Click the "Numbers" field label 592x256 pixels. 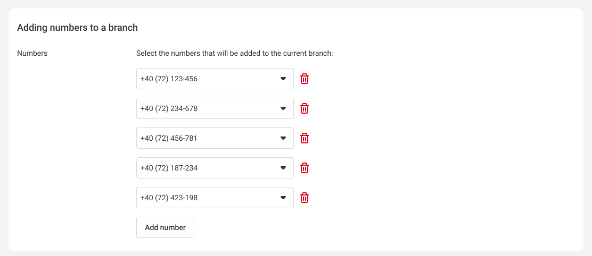pyautogui.click(x=32, y=53)
